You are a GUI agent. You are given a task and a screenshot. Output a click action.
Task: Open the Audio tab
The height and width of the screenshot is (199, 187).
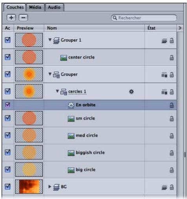click(54, 7)
